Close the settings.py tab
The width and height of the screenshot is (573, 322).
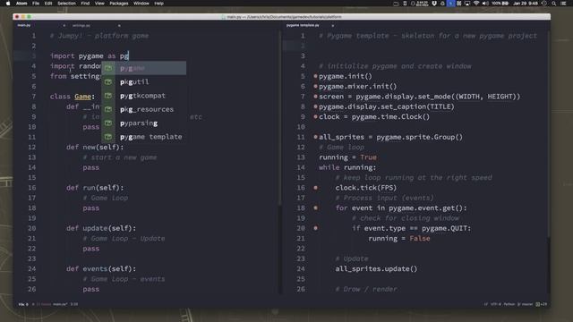(x=119, y=26)
